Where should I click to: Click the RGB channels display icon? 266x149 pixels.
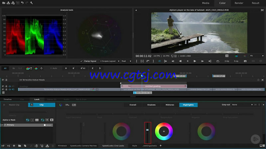tap(236, 56)
